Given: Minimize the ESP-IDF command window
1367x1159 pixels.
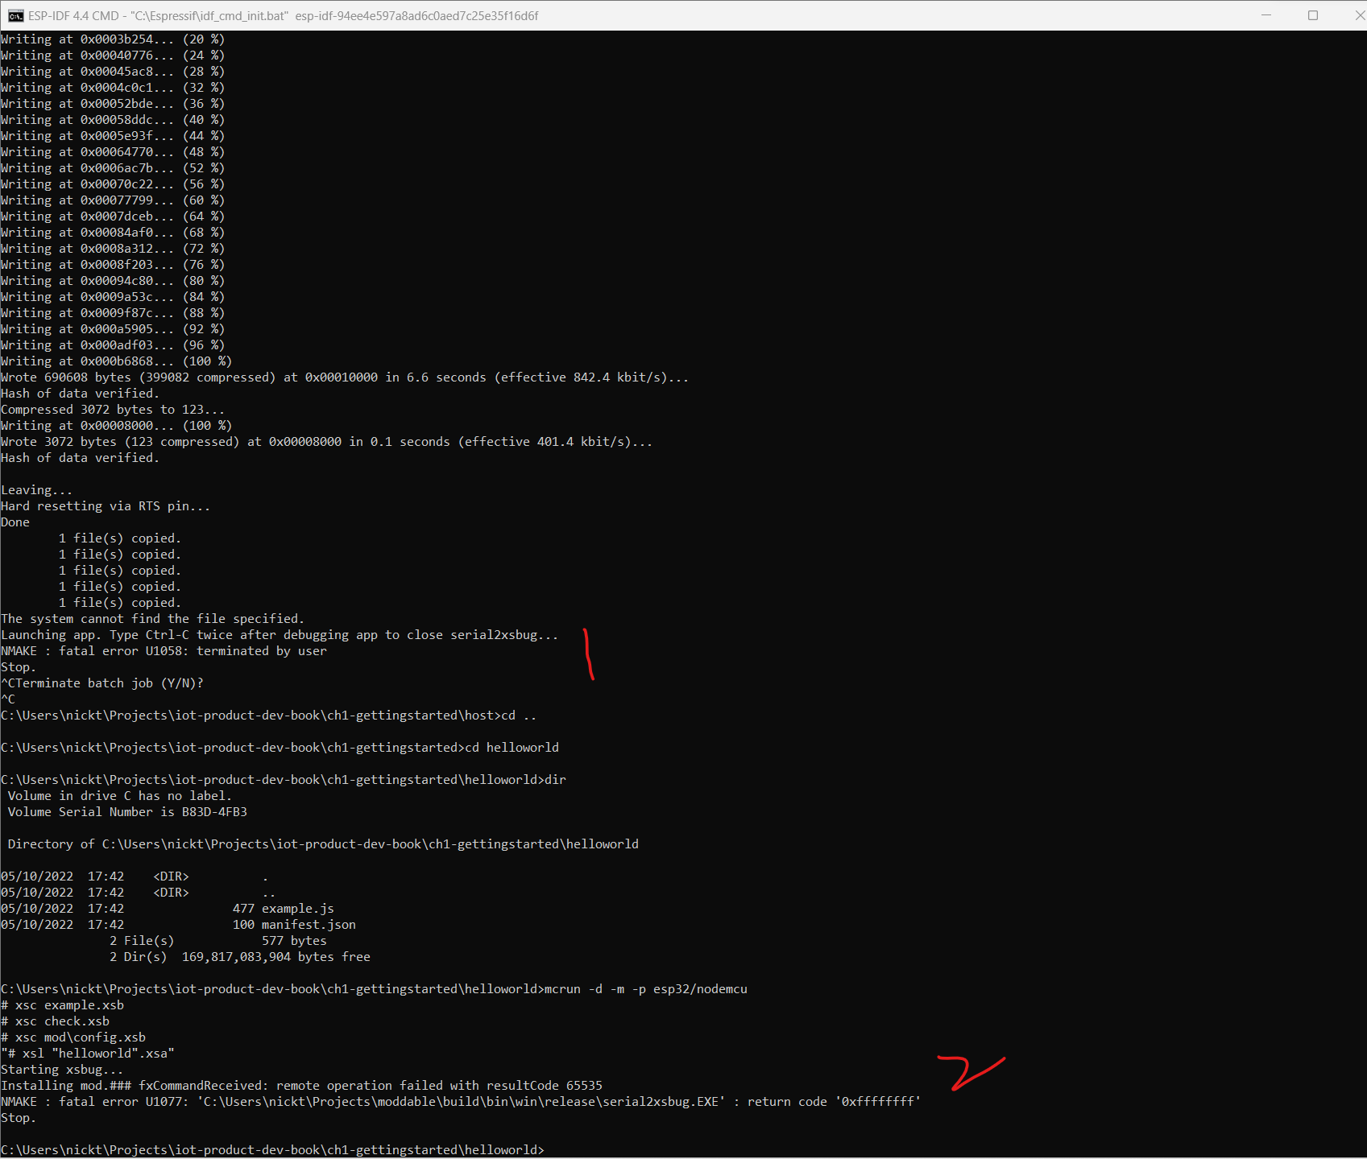Looking at the screenshot, I should 1266,14.
